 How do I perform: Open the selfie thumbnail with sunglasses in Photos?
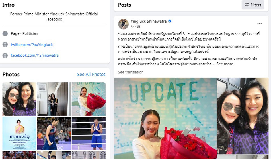click(x=19, y=99)
